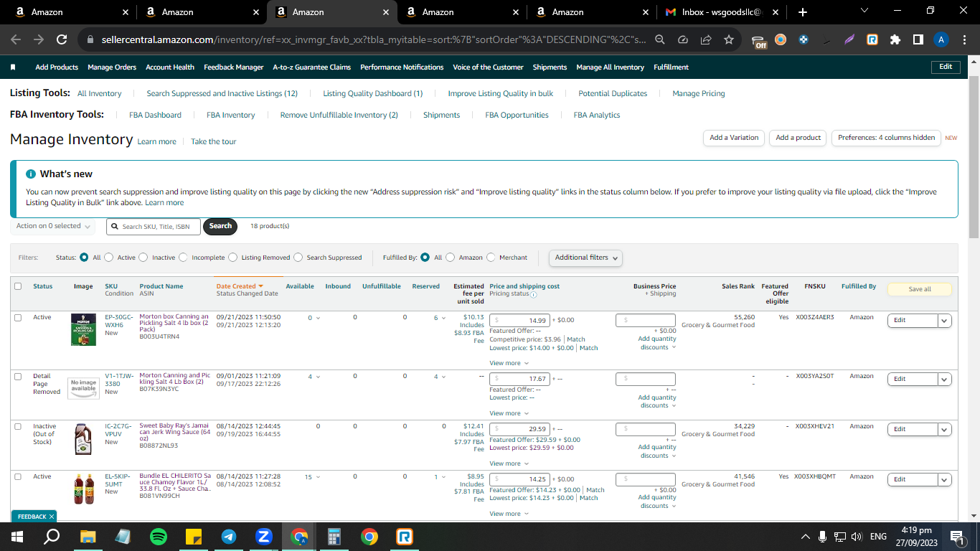Click the purple feather extension icon

849,40
